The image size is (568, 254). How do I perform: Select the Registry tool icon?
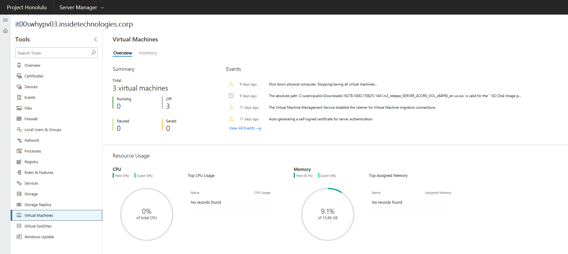(19, 162)
